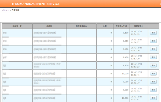The image size is (161, 102).
Task: Select stock value 9,400 in 13:52:16 row
Action: pos(126,49)
